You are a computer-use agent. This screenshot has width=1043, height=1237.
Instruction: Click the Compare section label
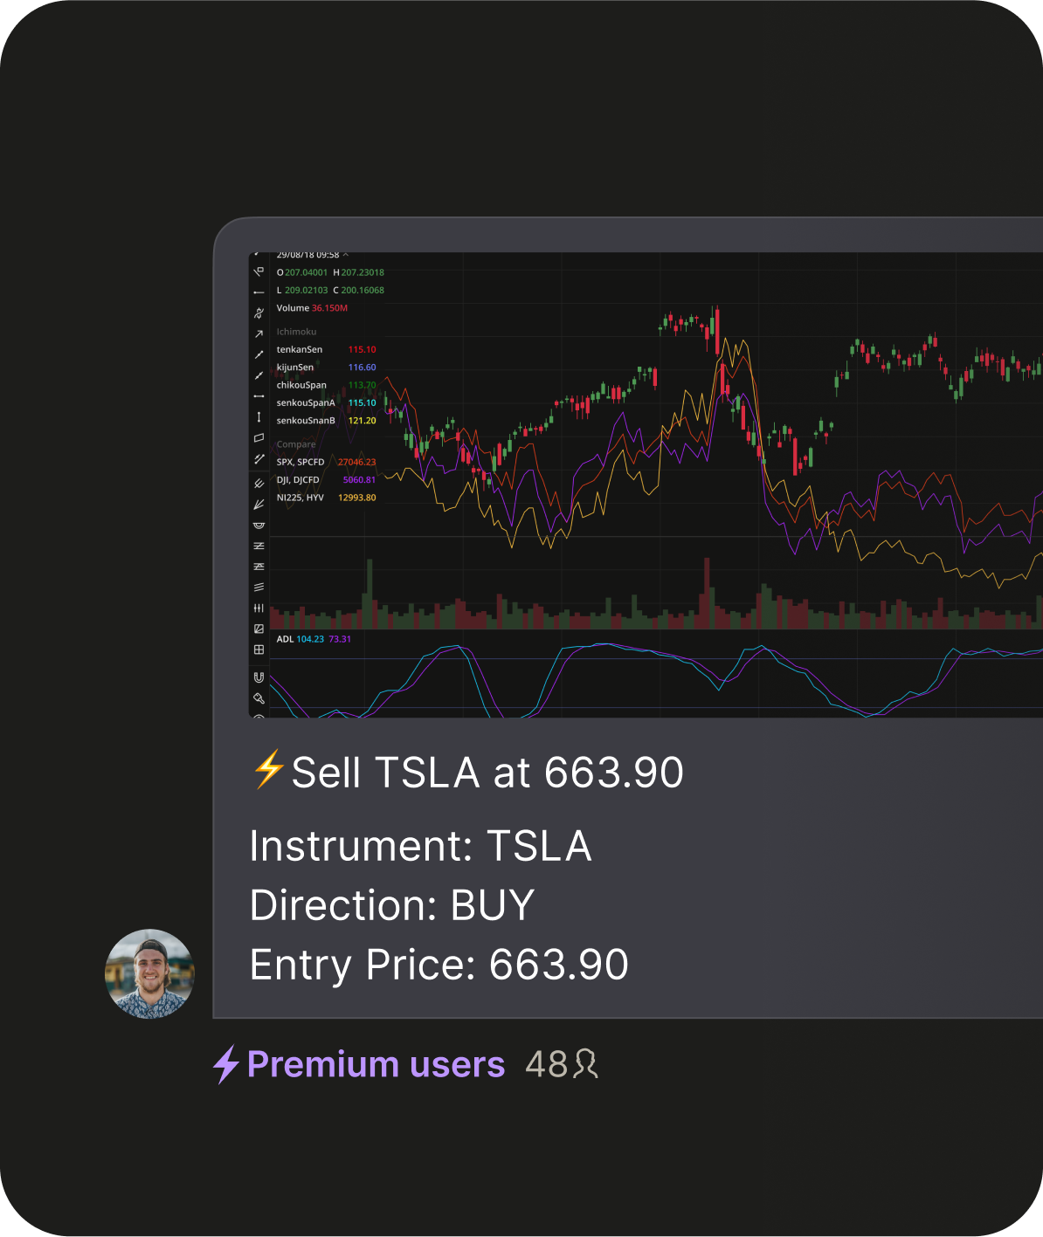tap(296, 444)
